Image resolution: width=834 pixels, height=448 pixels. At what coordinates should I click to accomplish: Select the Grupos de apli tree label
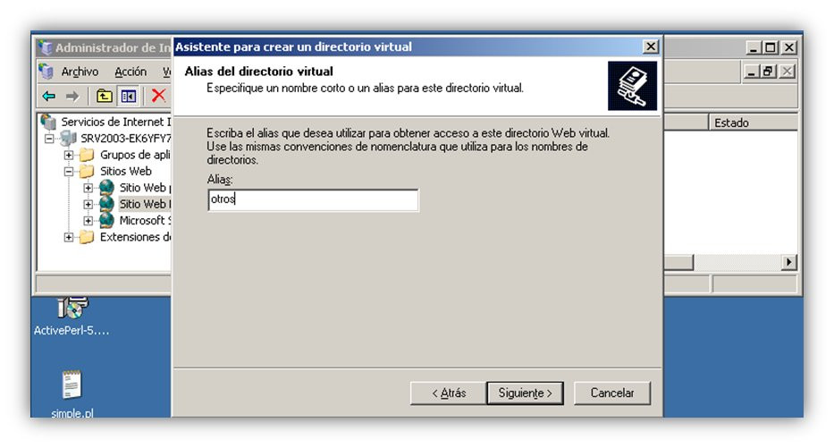[x=135, y=155]
